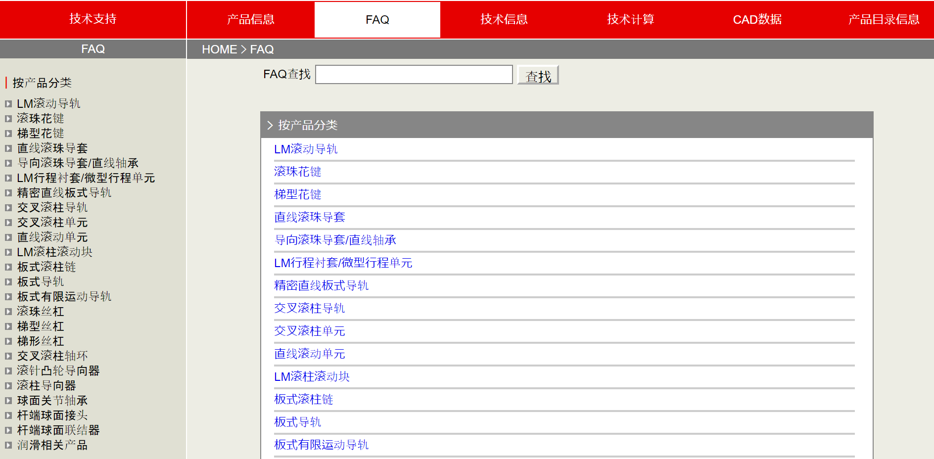Click the 查找 search button

click(538, 75)
